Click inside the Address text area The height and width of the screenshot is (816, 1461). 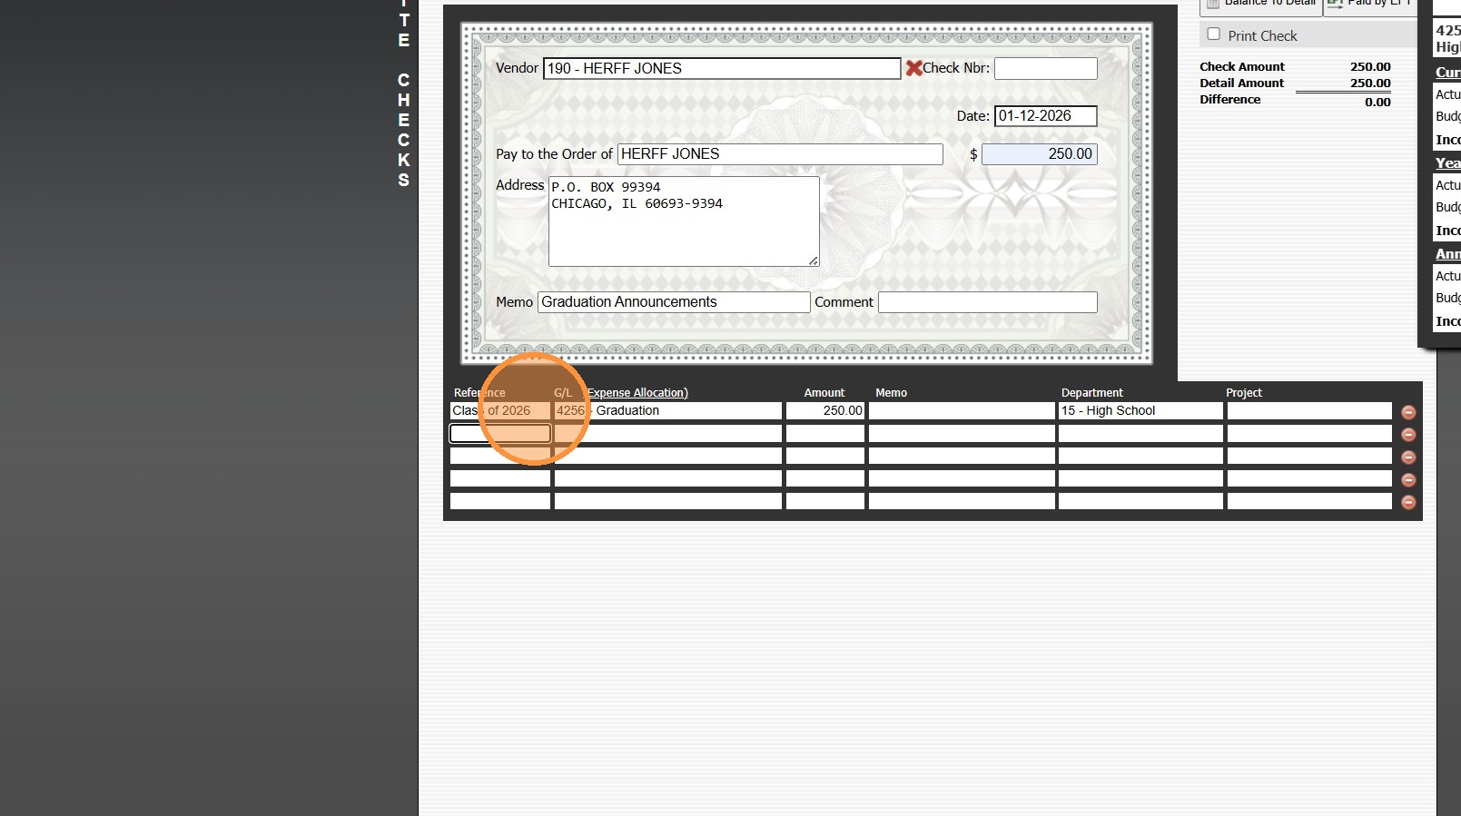[x=684, y=221]
